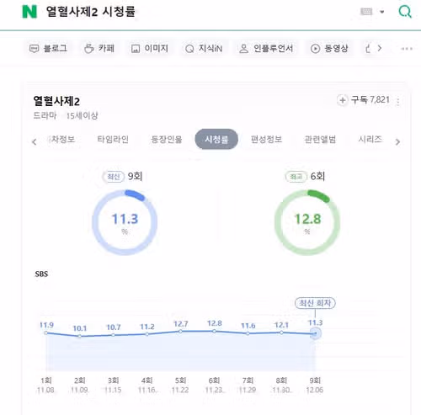Click the green Naver N logo
The width and height of the screenshot is (421, 415).
(29, 12)
